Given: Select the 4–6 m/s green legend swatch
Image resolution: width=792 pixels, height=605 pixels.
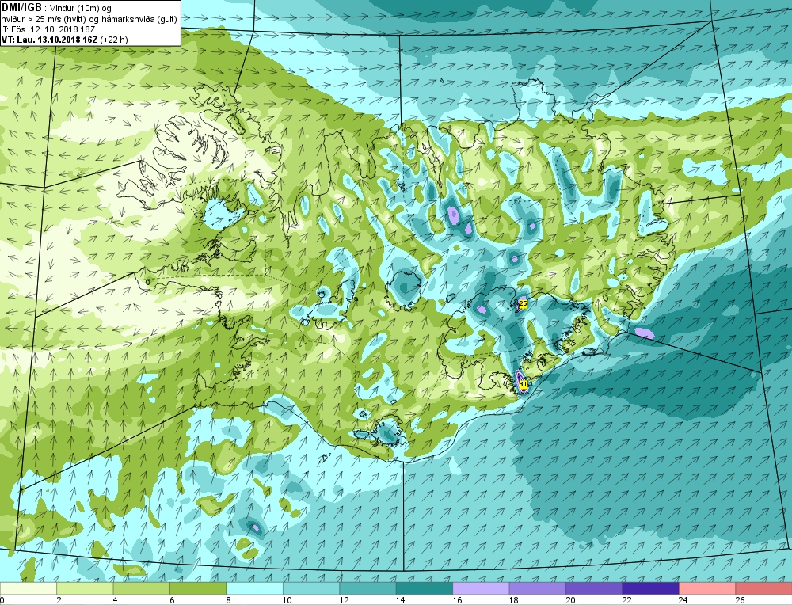Looking at the screenshot, I should [x=142, y=588].
